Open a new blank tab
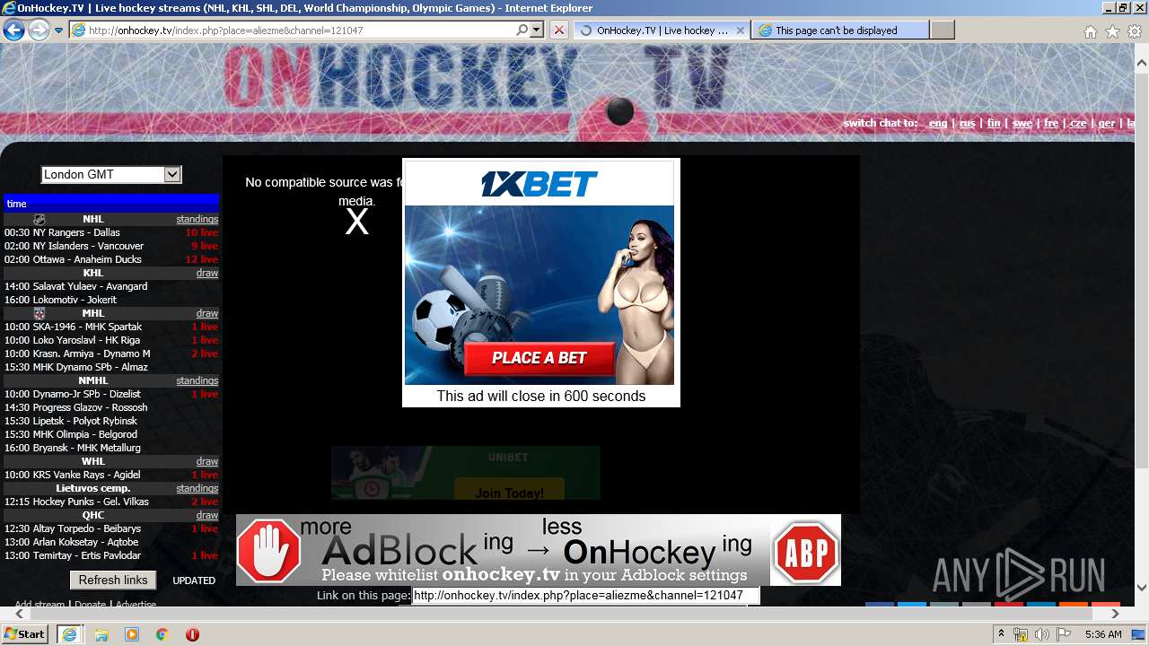This screenshot has width=1149, height=646. (943, 31)
